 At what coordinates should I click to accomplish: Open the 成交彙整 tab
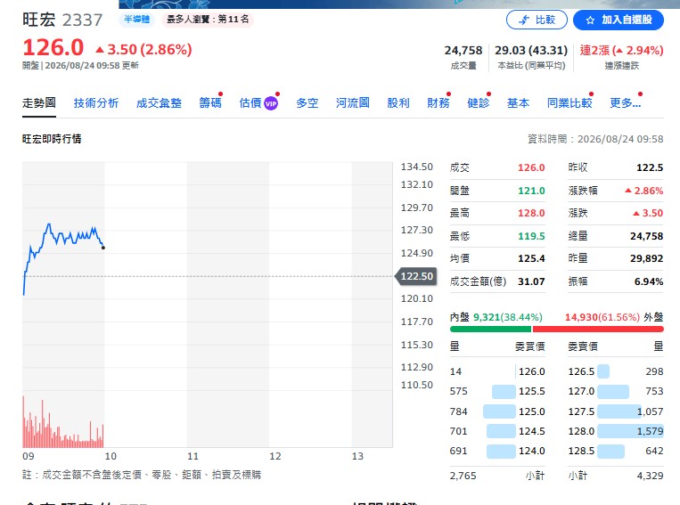pyautogui.click(x=159, y=103)
